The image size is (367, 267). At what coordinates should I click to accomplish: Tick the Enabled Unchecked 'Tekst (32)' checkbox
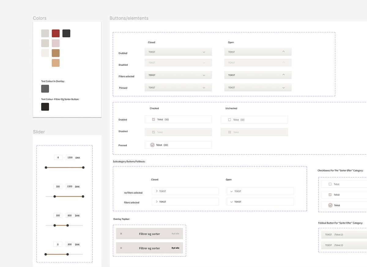point(230,120)
